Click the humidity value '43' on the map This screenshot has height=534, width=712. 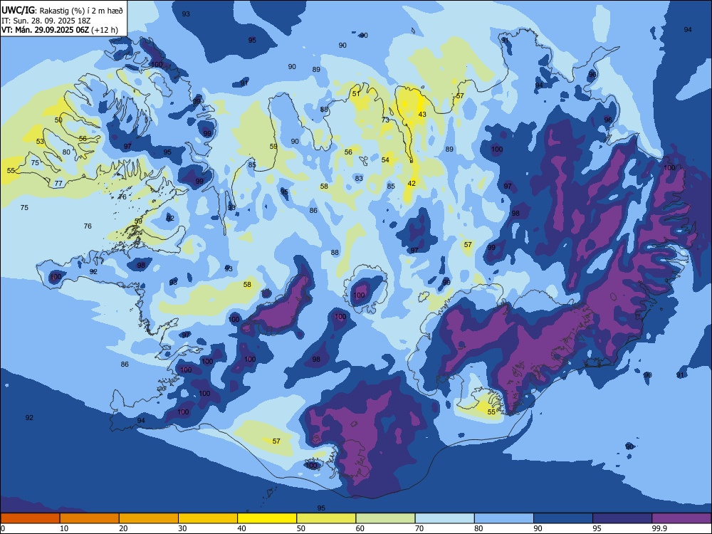point(422,115)
